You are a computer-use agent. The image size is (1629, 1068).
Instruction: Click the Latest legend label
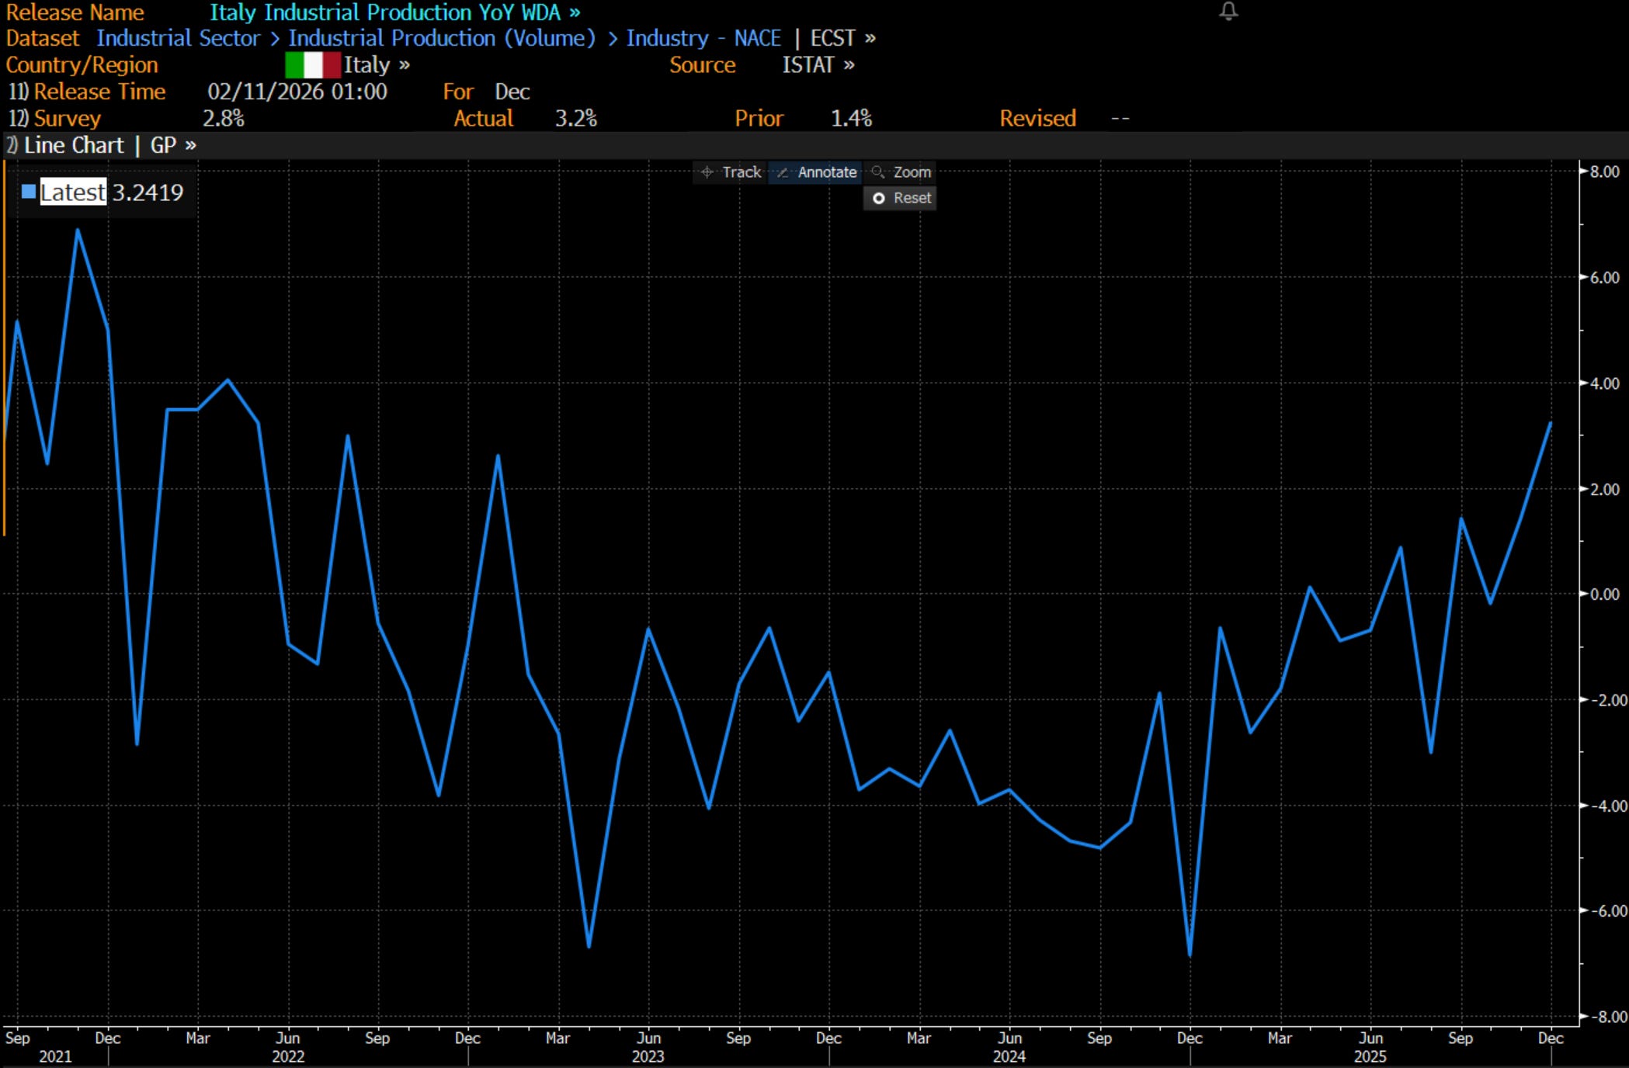click(x=73, y=192)
